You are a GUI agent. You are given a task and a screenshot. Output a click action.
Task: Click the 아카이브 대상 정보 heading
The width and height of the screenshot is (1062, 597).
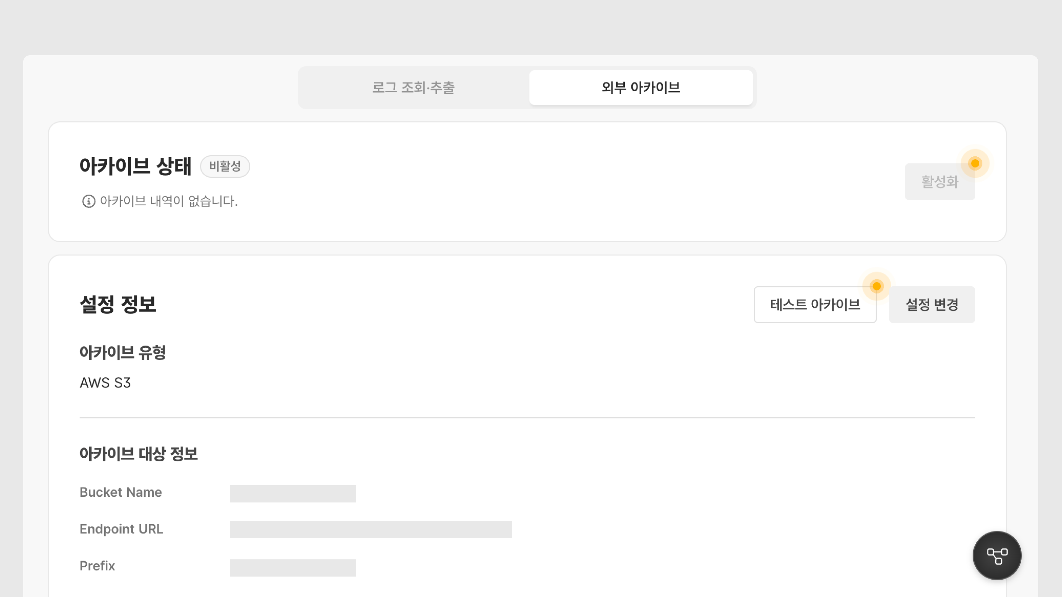(139, 454)
